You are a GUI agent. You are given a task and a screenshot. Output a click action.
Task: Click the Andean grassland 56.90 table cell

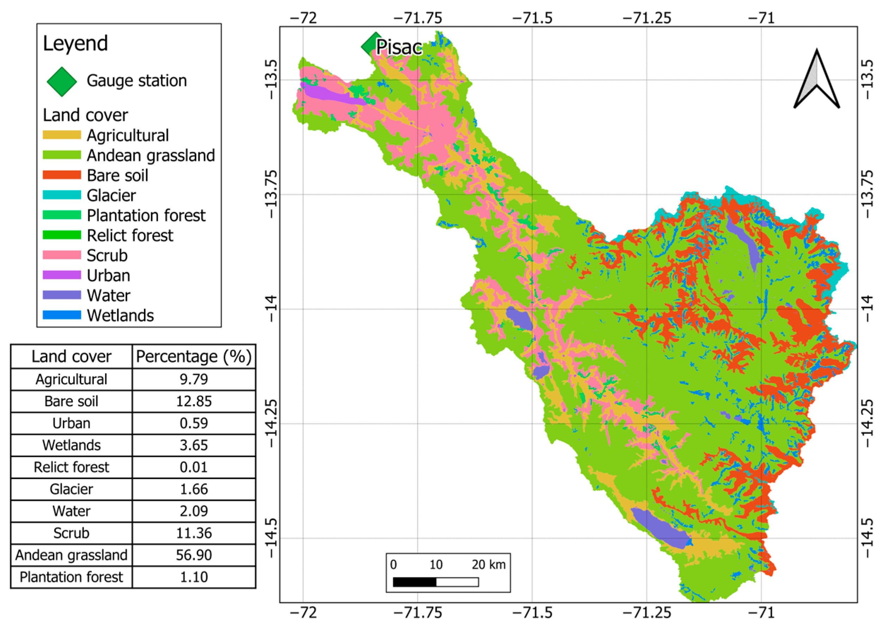[x=194, y=555]
